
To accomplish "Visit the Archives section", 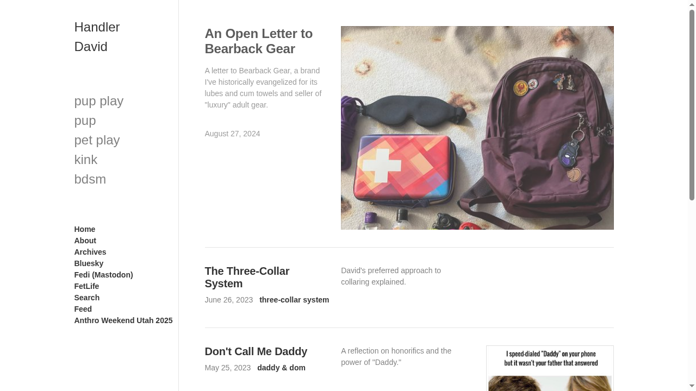I will pos(90,252).
